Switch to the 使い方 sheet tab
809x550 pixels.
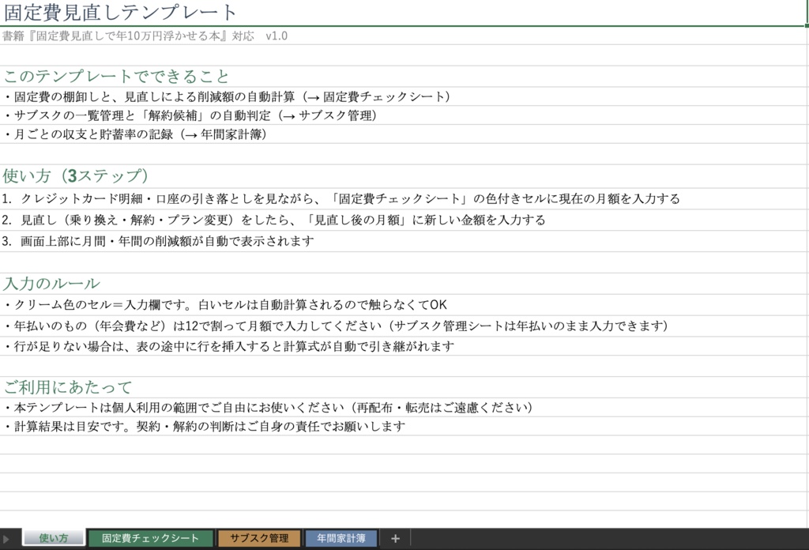(x=53, y=538)
